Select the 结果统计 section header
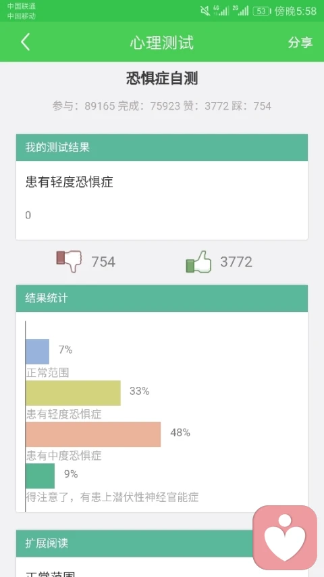 162,298
